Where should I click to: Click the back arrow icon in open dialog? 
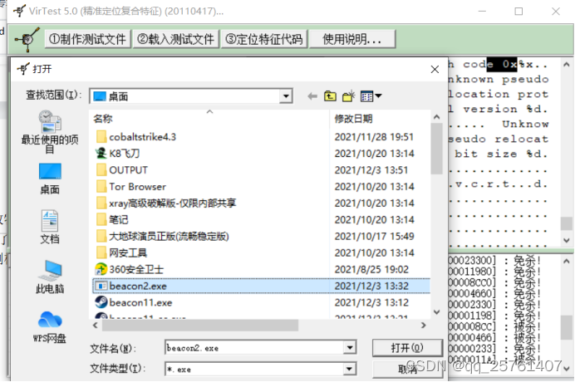click(312, 96)
